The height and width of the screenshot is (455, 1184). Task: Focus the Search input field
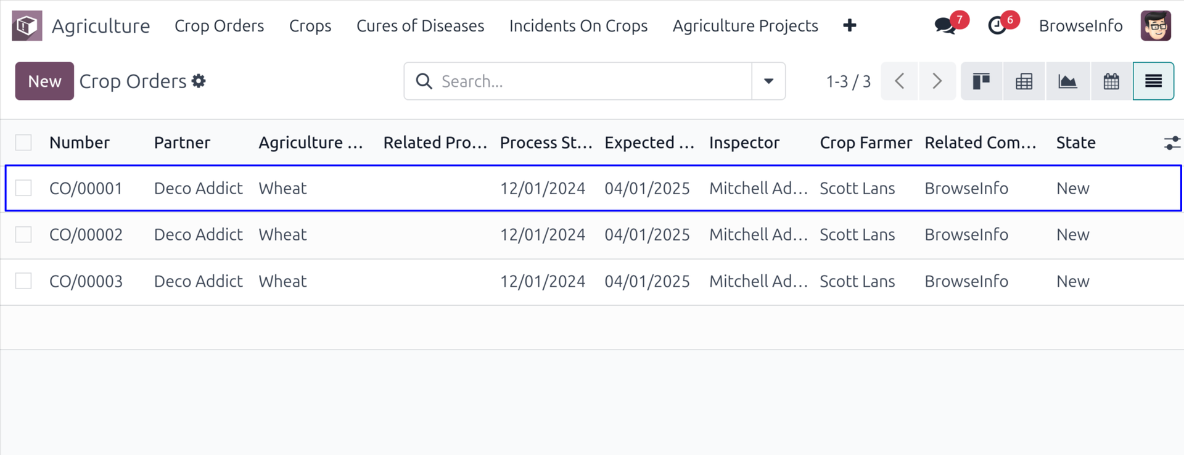click(592, 81)
